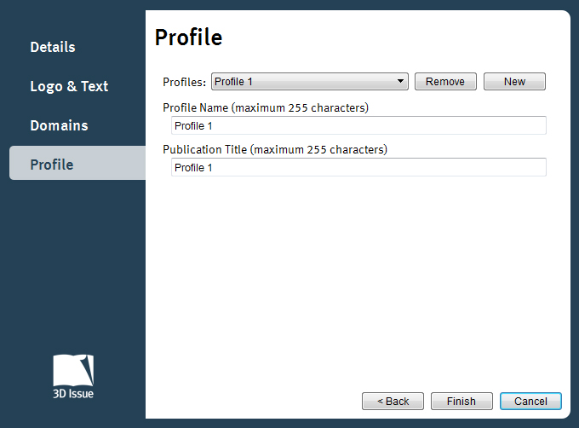
Task: Click the Profiles: label
Action: [184, 83]
